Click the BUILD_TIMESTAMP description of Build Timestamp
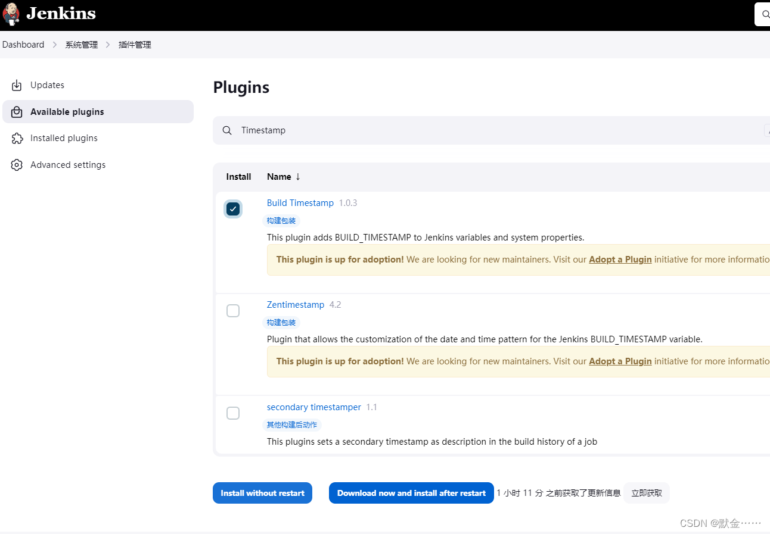 coord(426,238)
